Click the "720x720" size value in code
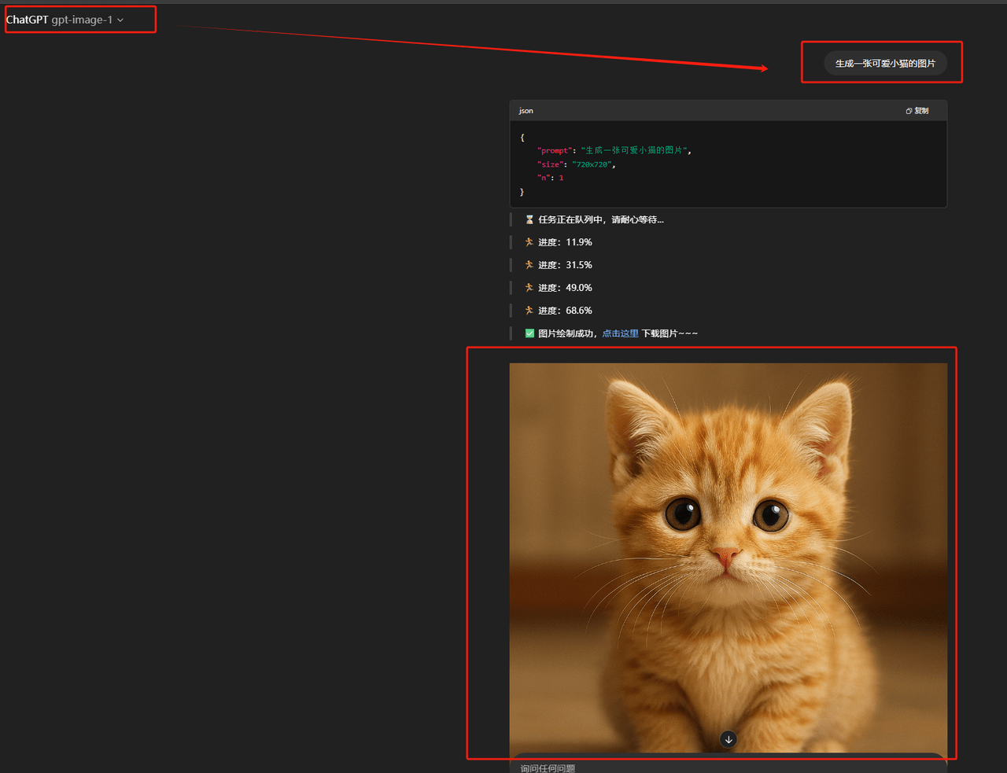 (x=592, y=164)
